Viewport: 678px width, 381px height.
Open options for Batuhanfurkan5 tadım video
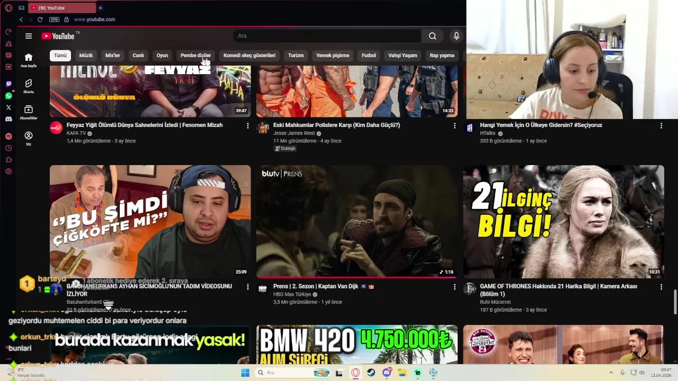(x=247, y=287)
